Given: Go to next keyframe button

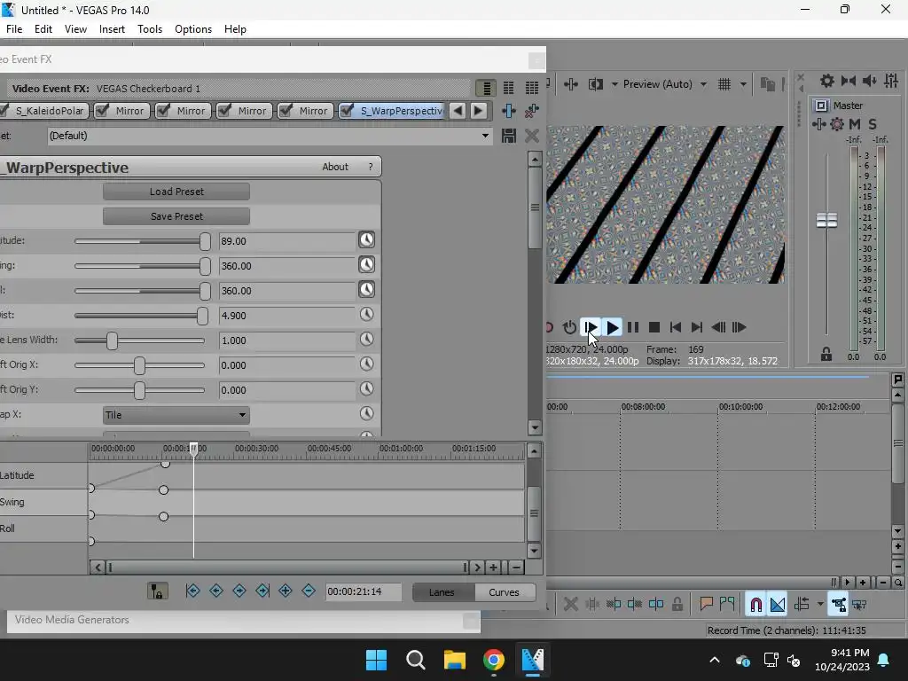Looking at the screenshot, I should 239,591.
